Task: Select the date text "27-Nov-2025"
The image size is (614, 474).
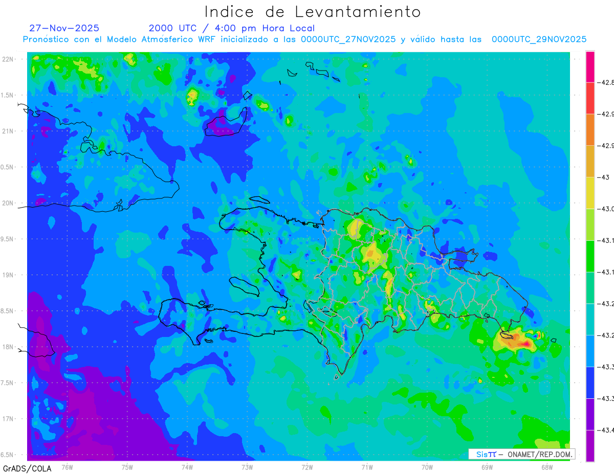Action: [x=64, y=28]
